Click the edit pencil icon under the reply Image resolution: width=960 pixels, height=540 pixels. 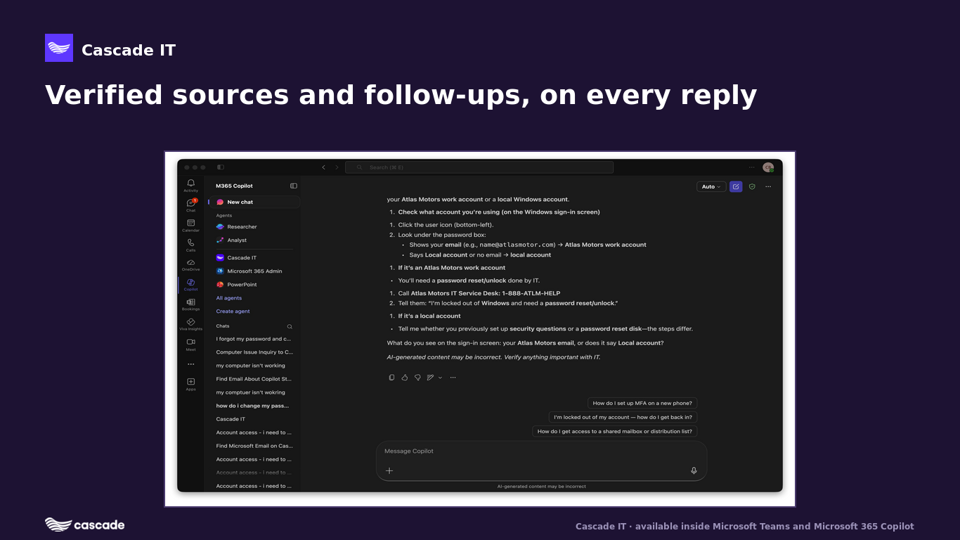(x=430, y=378)
